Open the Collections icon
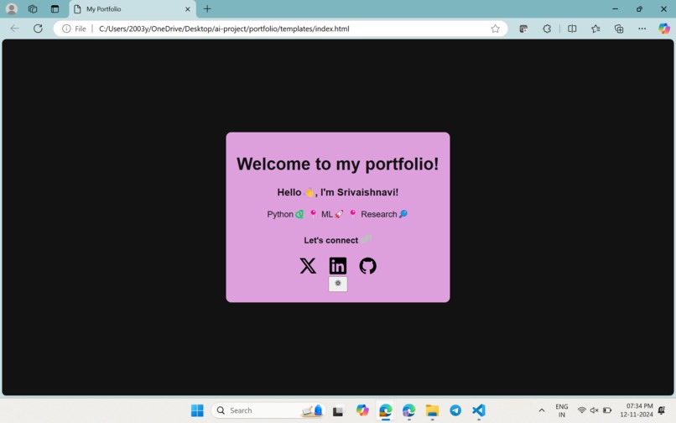The image size is (676, 423). pyautogui.click(x=619, y=29)
